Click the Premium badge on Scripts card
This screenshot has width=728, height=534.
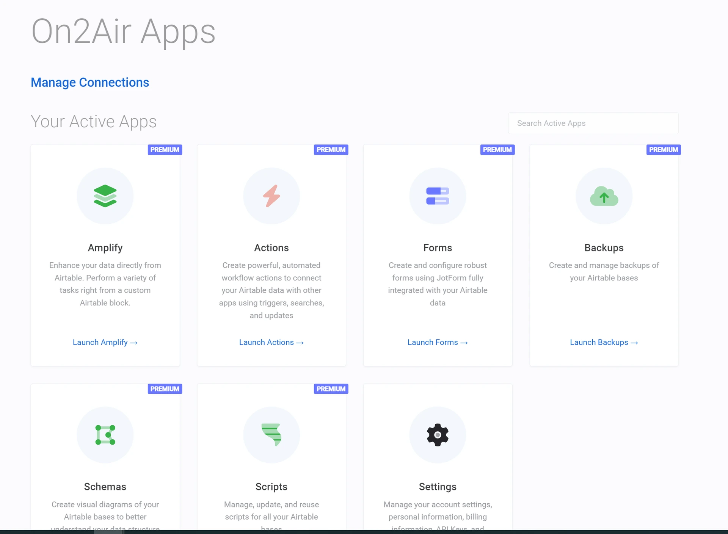point(331,389)
